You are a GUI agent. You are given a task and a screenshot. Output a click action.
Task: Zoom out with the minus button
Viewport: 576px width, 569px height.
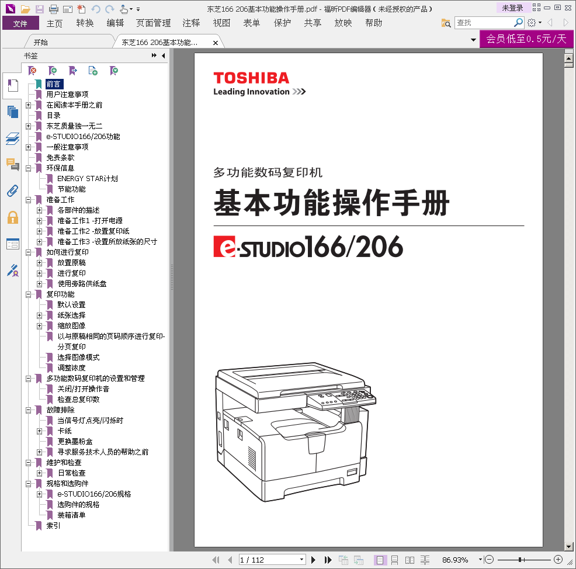pos(489,560)
